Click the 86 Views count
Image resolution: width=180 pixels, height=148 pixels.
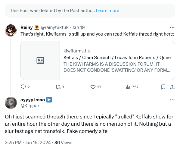click(x=64, y=143)
